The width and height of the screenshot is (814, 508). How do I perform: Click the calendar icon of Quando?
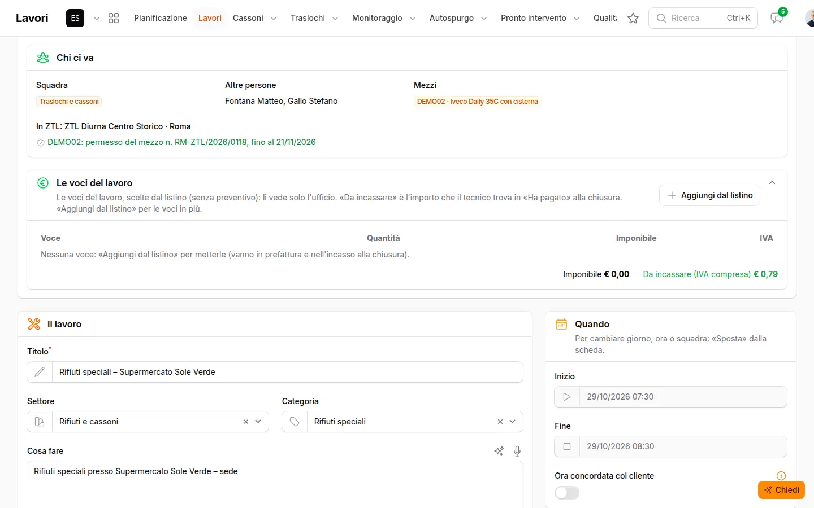[561, 324]
